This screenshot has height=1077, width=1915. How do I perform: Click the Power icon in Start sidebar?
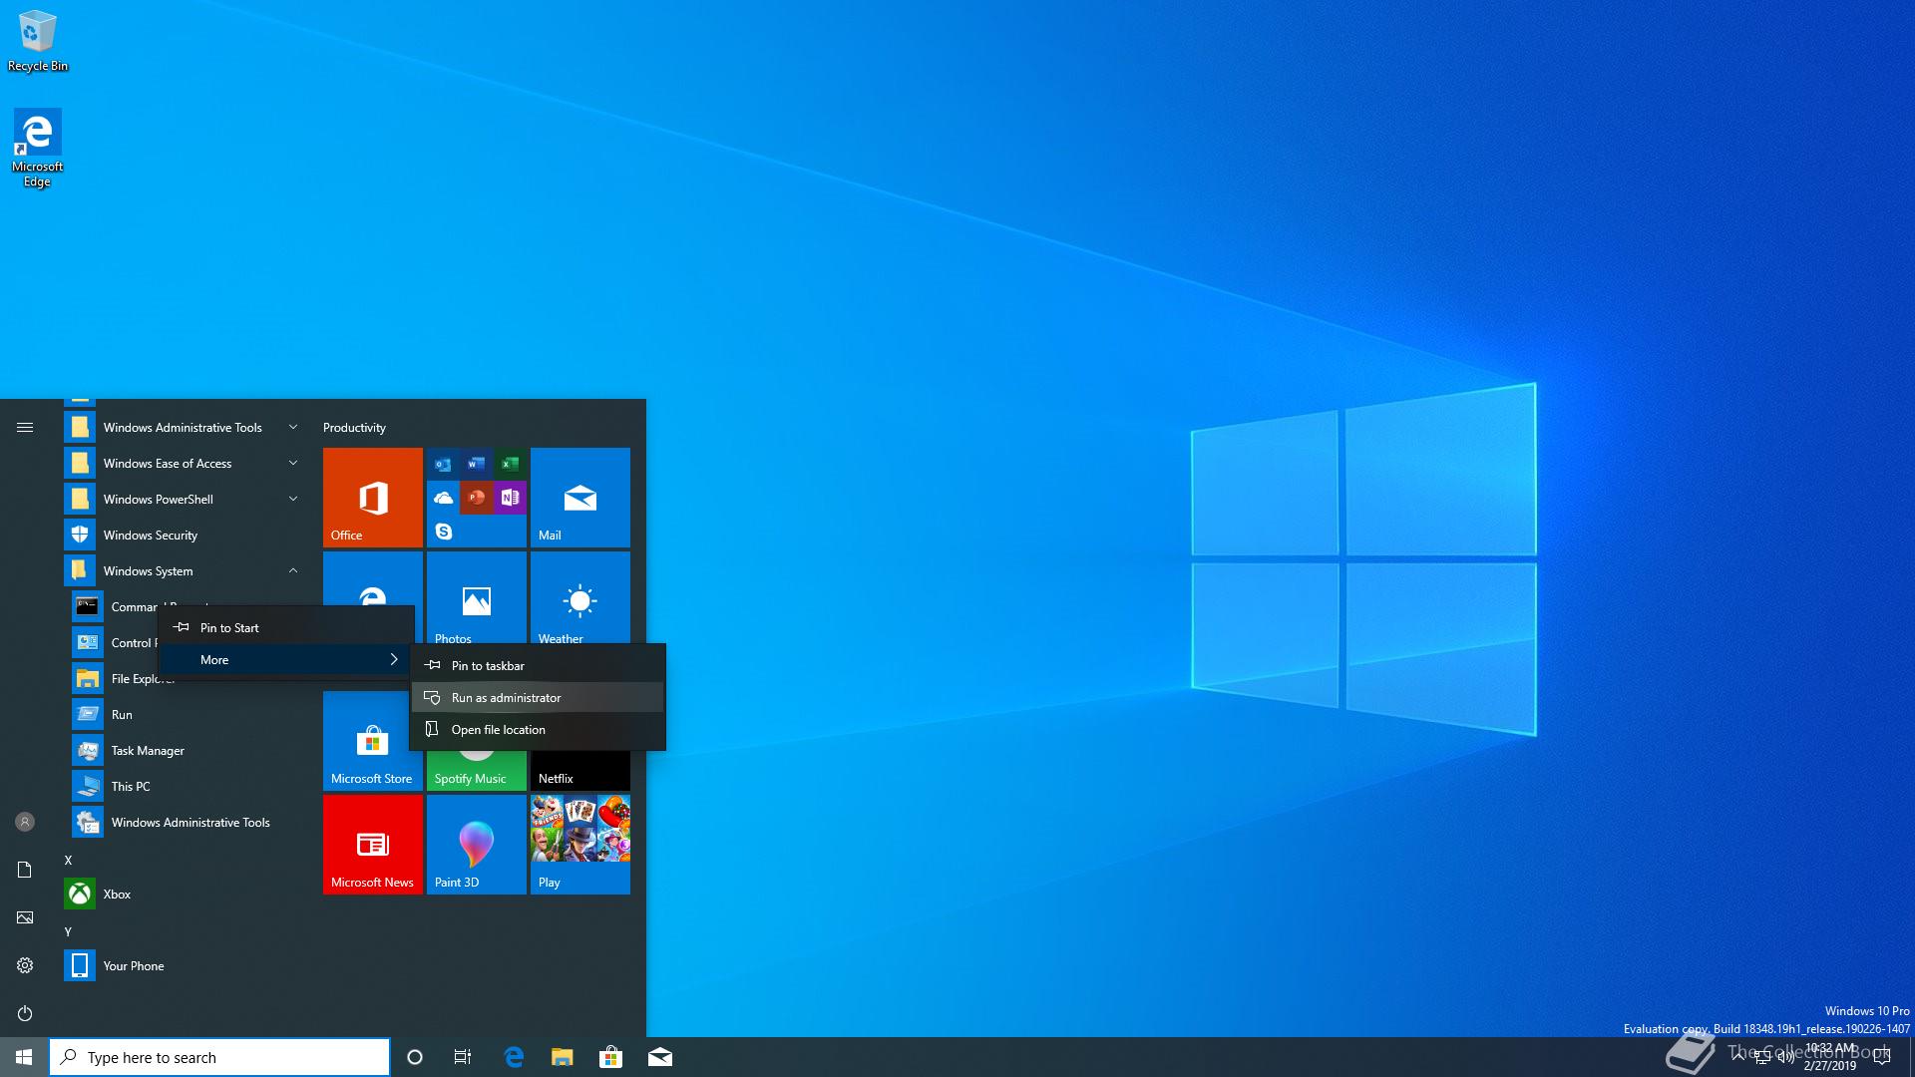pyautogui.click(x=25, y=1013)
